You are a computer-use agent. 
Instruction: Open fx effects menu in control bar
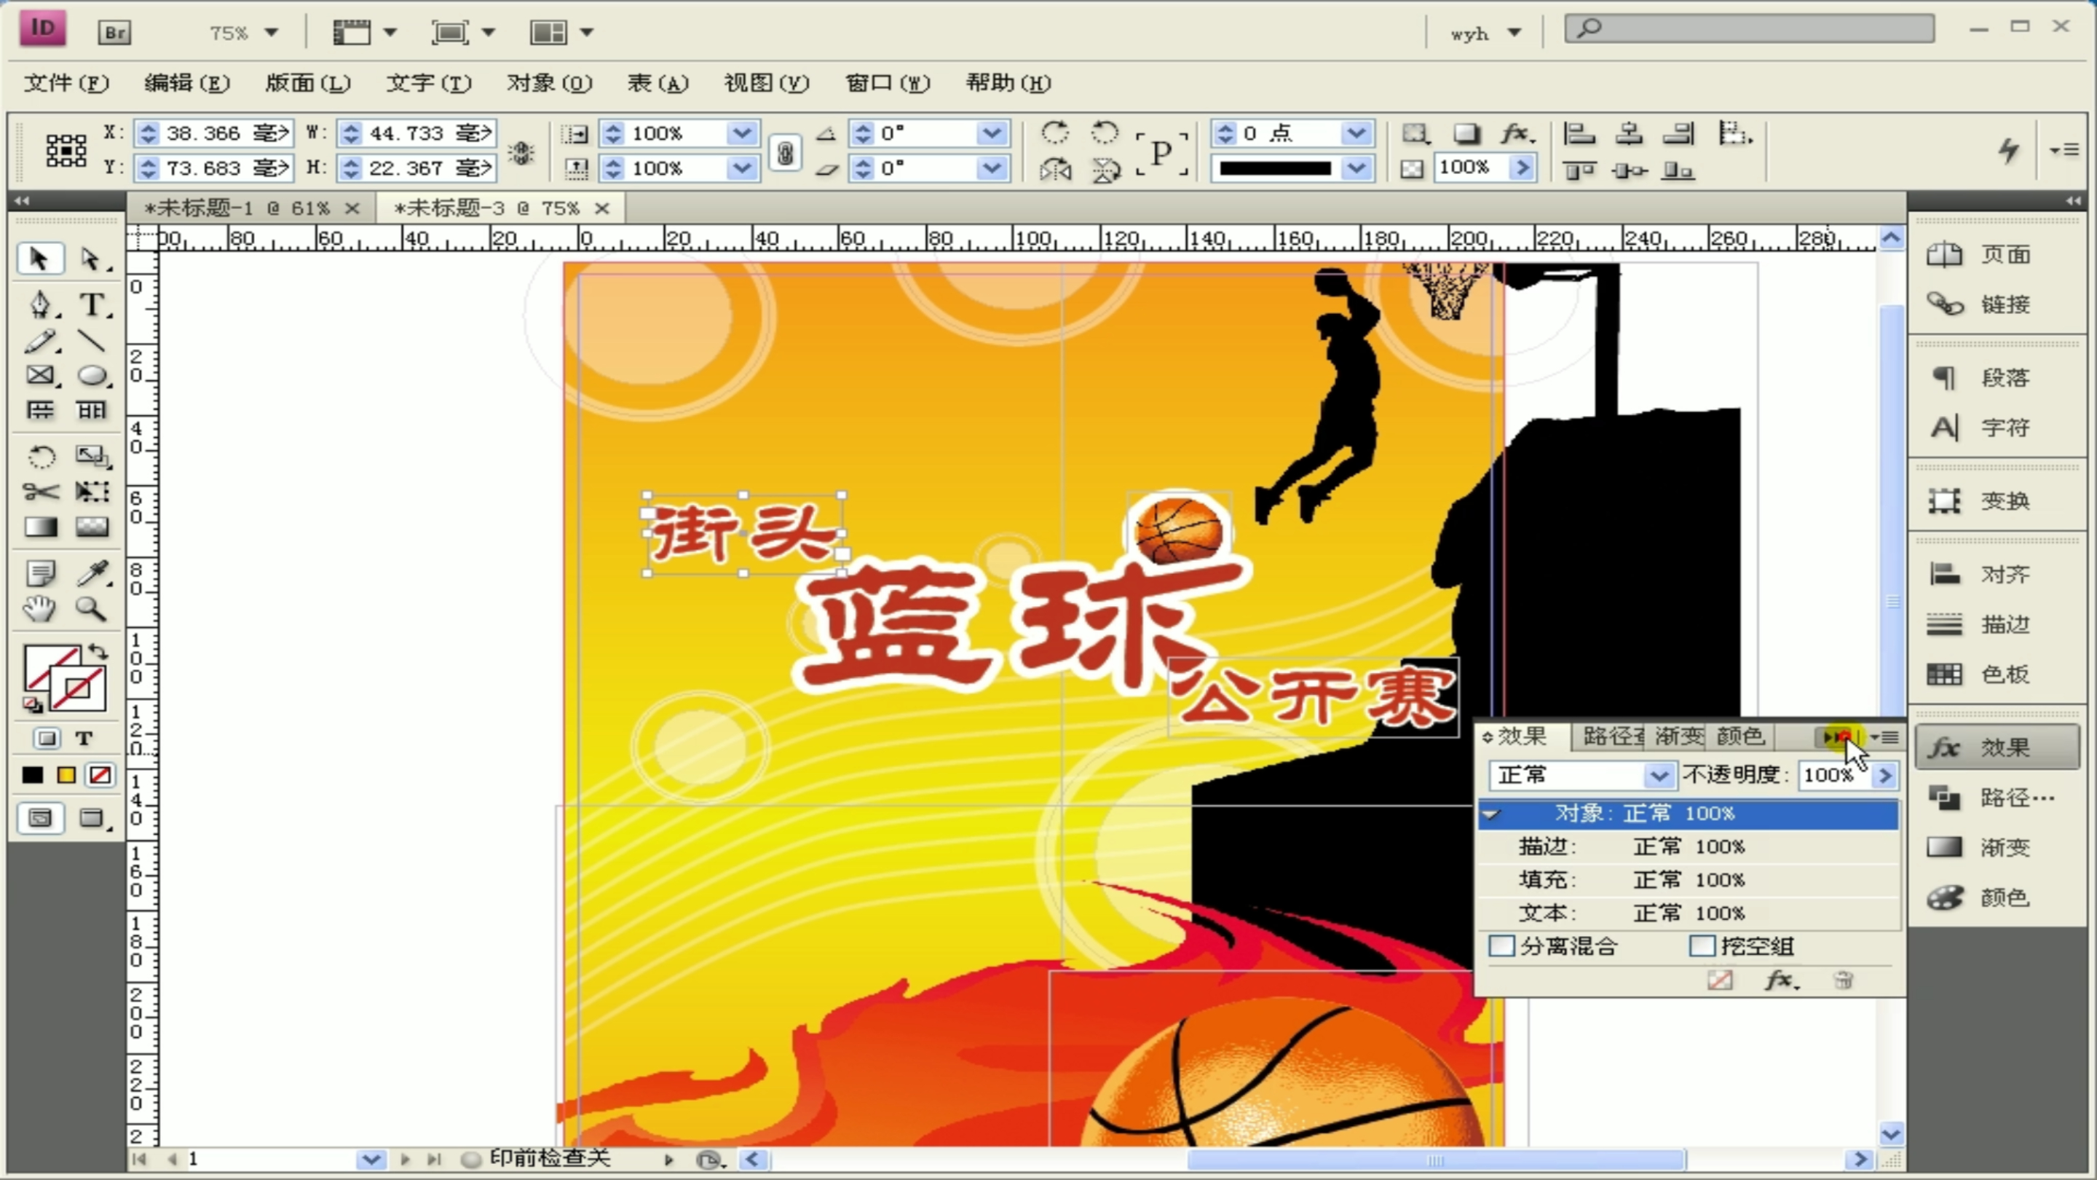1517,133
